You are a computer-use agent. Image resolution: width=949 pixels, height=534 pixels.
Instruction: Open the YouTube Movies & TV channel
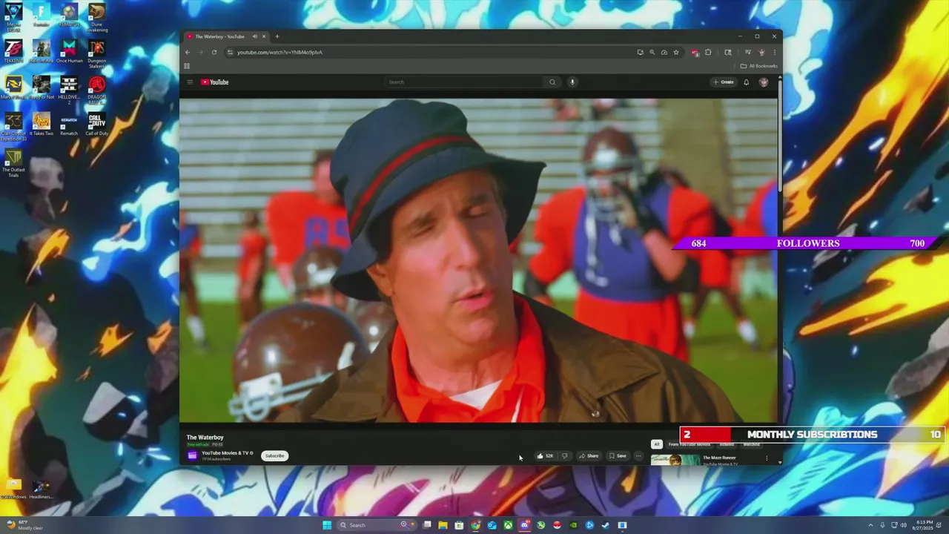point(227,453)
